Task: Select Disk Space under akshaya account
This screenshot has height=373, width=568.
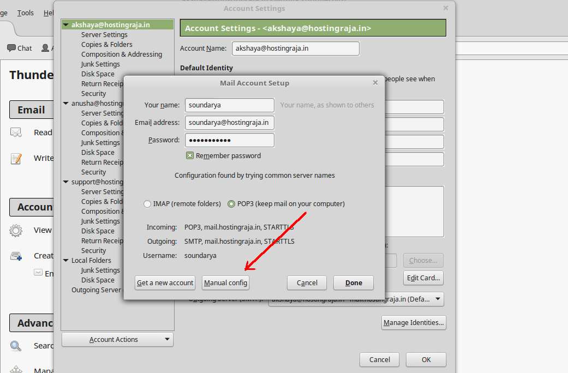Action: tap(98, 74)
